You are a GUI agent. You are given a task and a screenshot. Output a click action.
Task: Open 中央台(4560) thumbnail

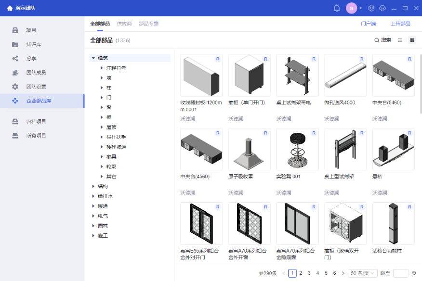coord(201,149)
